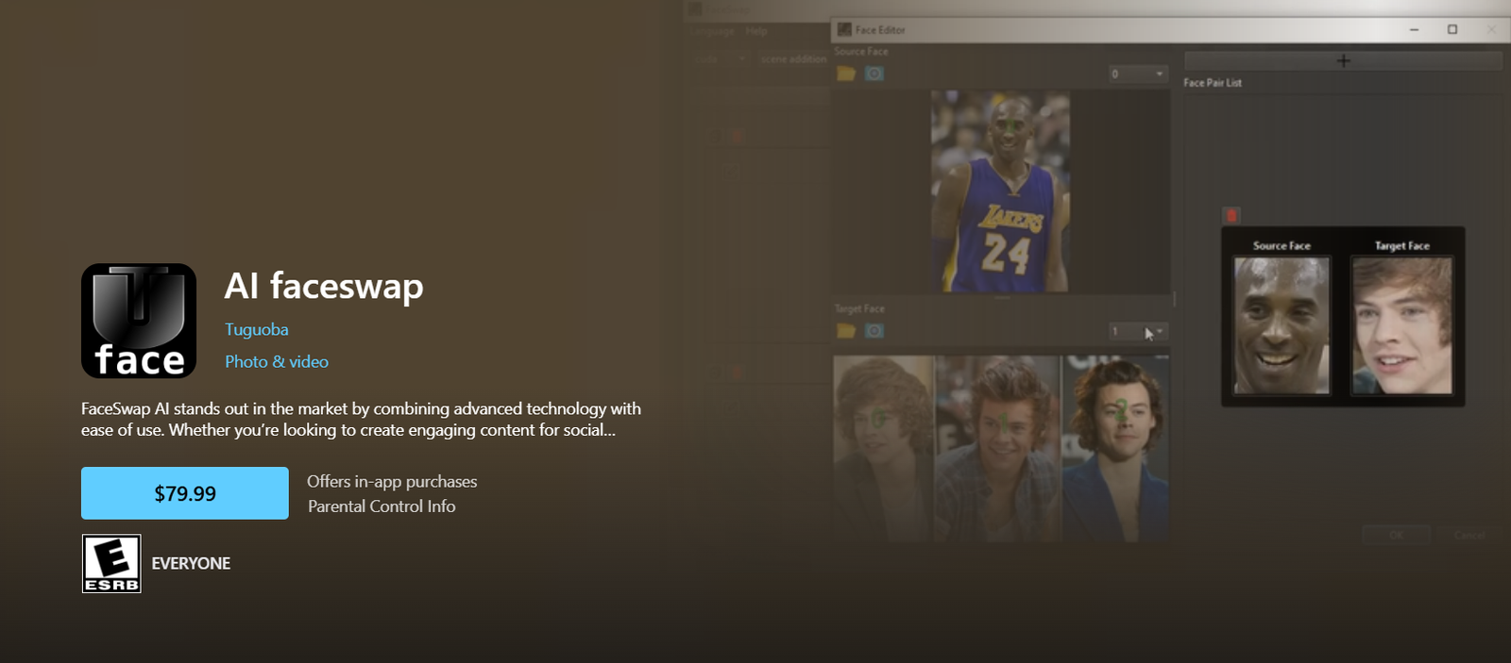Click the Target Face camera capture icon
The width and height of the screenshot is (1511, 663).
click(x=874, y=331)
